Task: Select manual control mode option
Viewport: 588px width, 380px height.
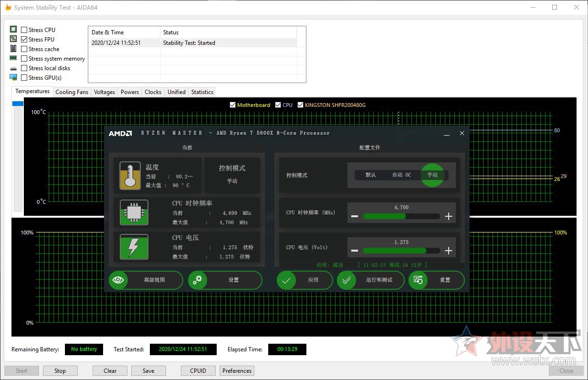Action: click(x=432, y=175)
